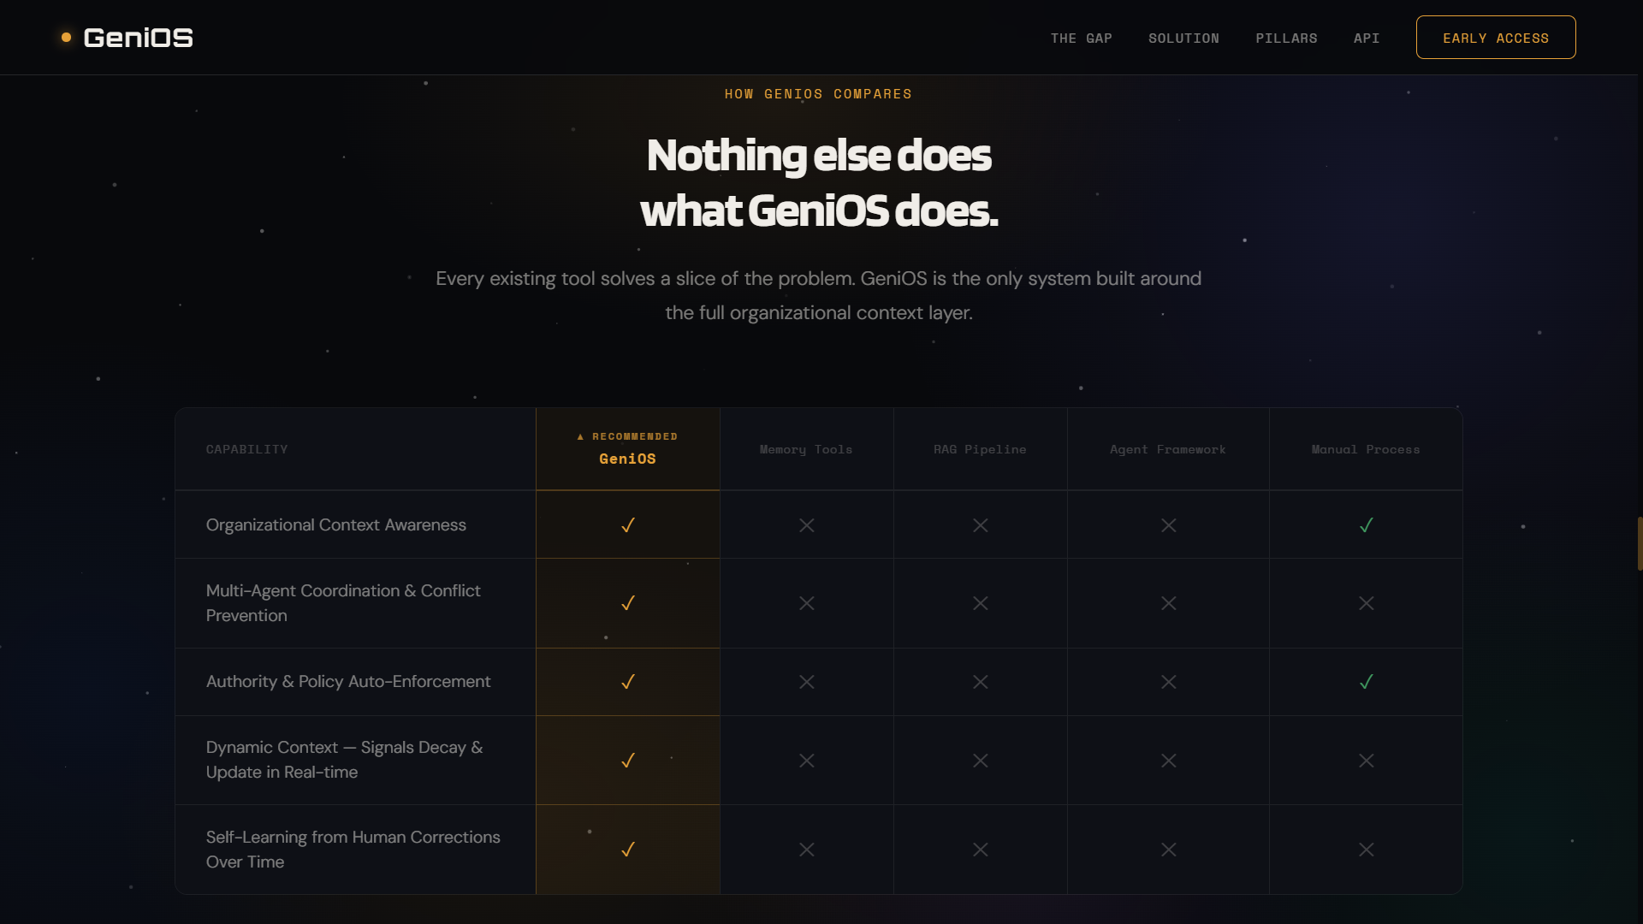
Task: Click the Authority & Policy Auto-Enforcement row label
Action: 348,682
